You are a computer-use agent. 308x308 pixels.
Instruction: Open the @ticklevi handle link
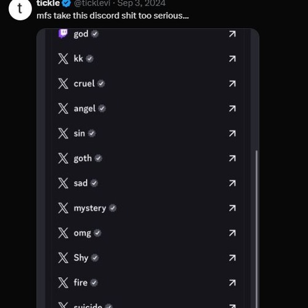[92, 3]
